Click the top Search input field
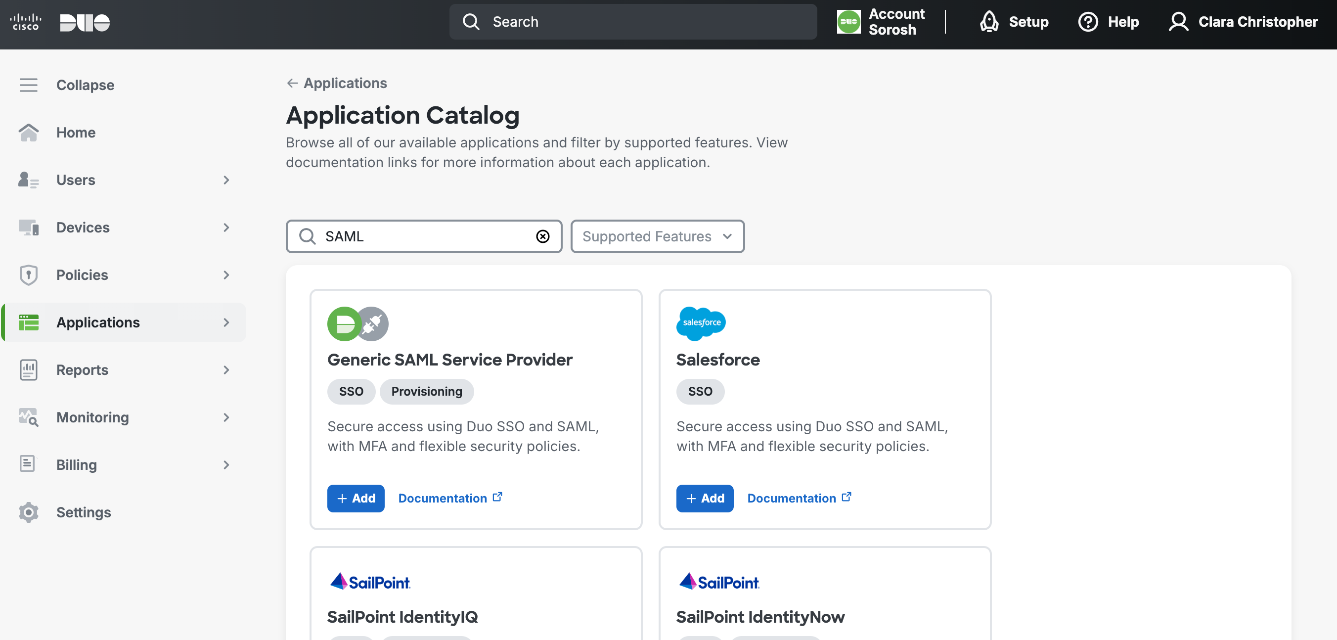1337x640 pixels. pos(633,22)
